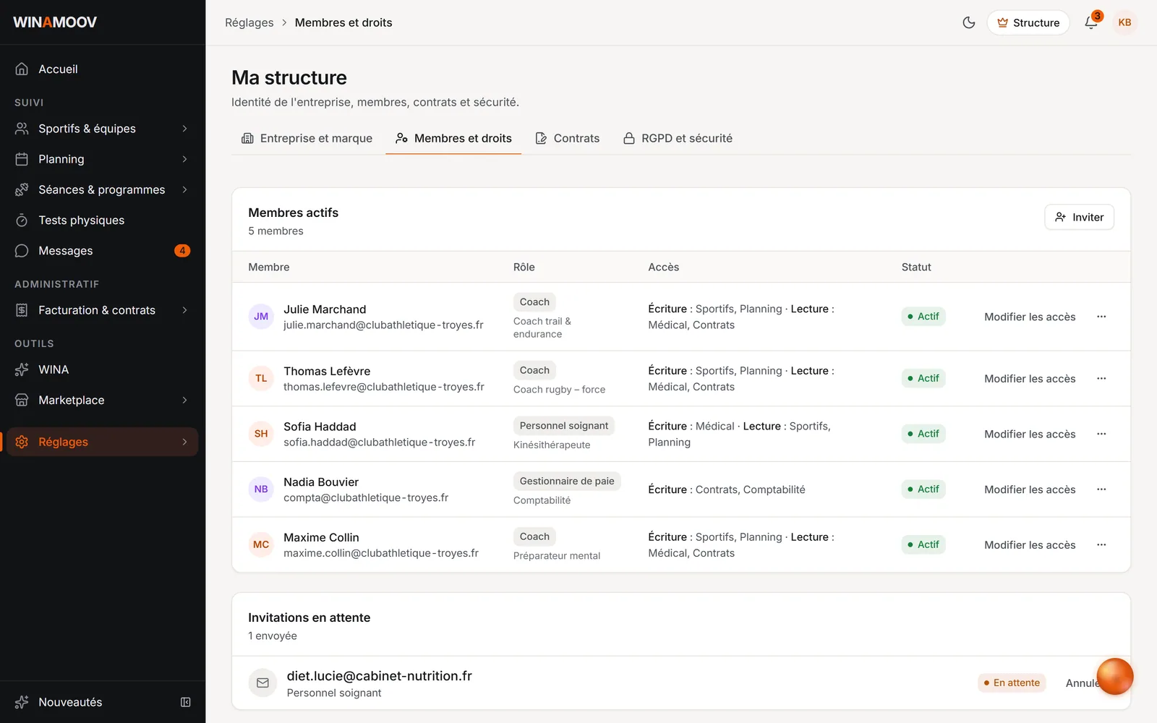
Task: Click the WINAMOOV logo
Action: (x=55, y=22)
